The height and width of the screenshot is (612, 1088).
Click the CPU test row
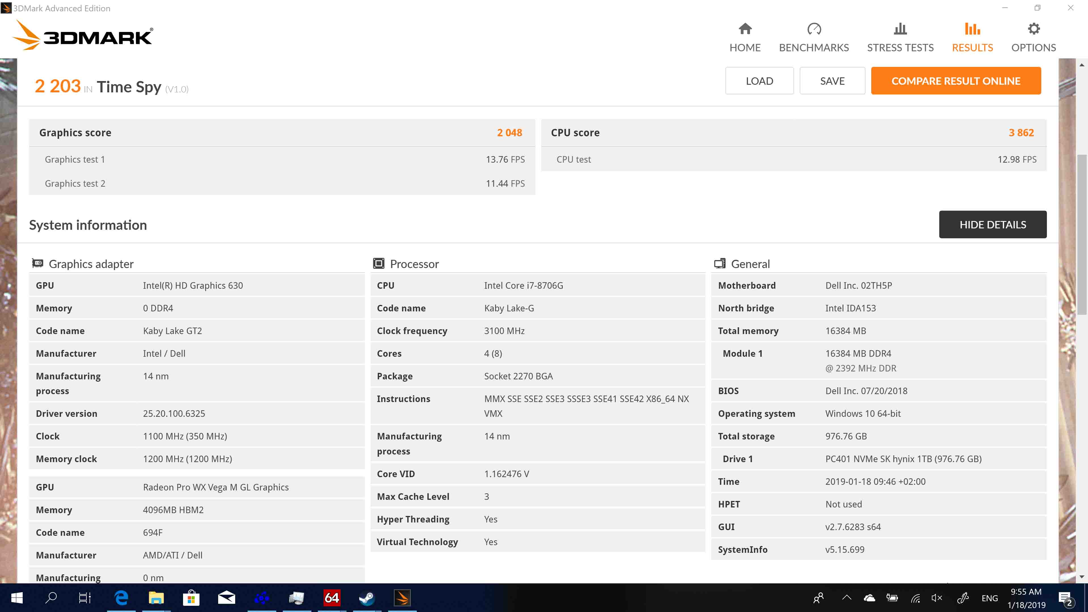794,159
